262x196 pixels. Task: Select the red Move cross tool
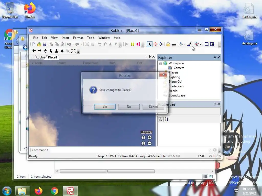[155, 44]
